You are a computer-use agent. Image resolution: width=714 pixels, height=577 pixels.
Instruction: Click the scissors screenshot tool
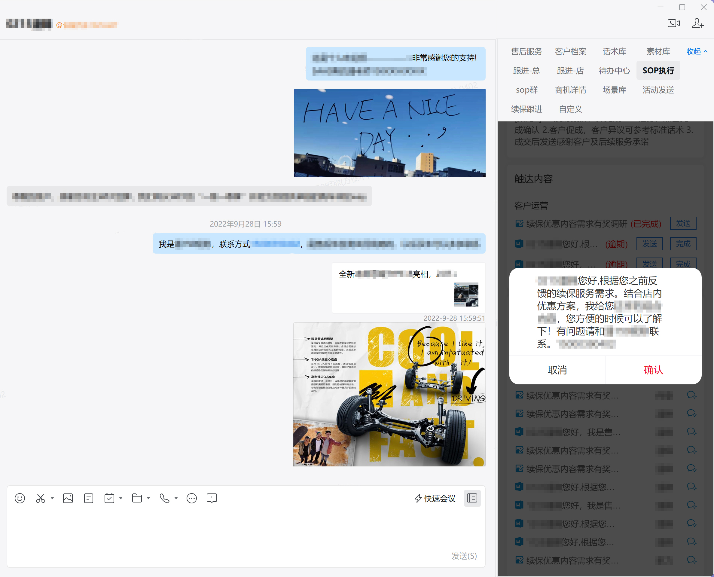pyautogui.click(x=41, y=498)
